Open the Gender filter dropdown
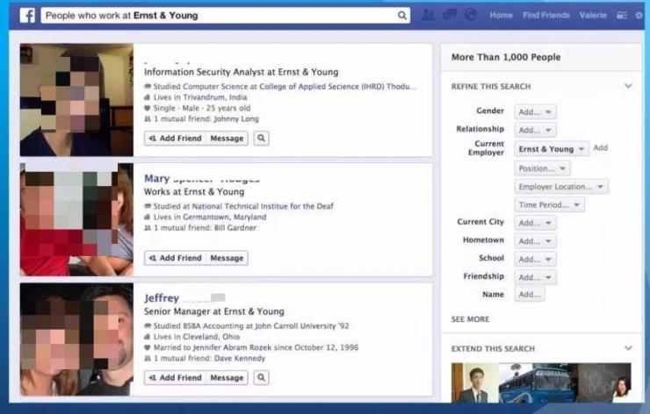The image size is (650, 414). pyautogui.click(x=535, y=112)
